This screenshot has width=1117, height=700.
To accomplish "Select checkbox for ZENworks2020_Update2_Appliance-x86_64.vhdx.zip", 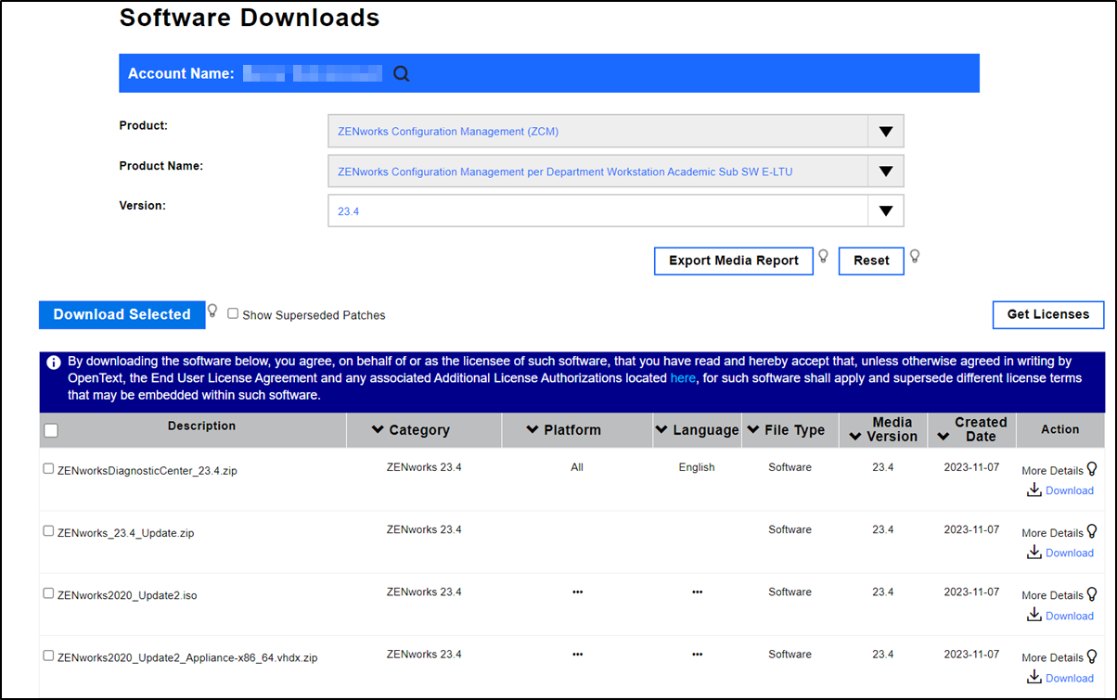I will [x=48, y=655].
